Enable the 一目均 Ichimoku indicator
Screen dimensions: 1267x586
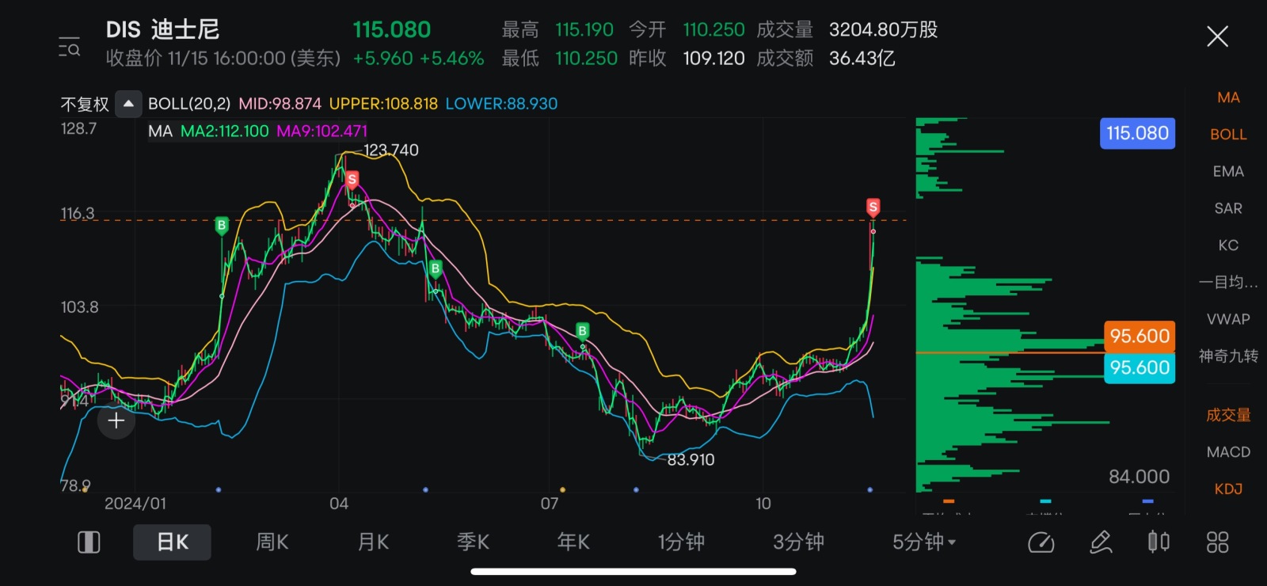(1228, 282)
